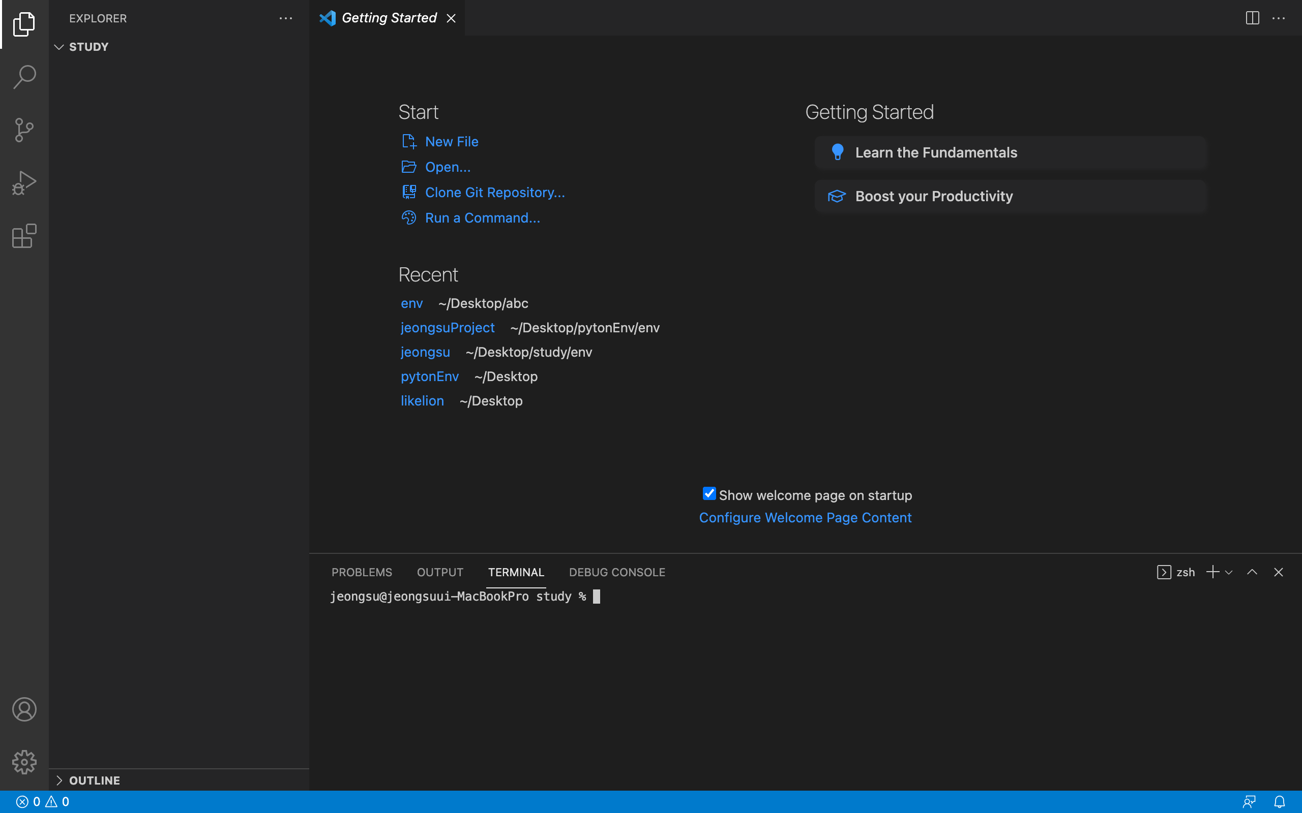The width and height of the screenshot is (1302, 813).
Task: Open the Source Control view
Action: point(24,130)
